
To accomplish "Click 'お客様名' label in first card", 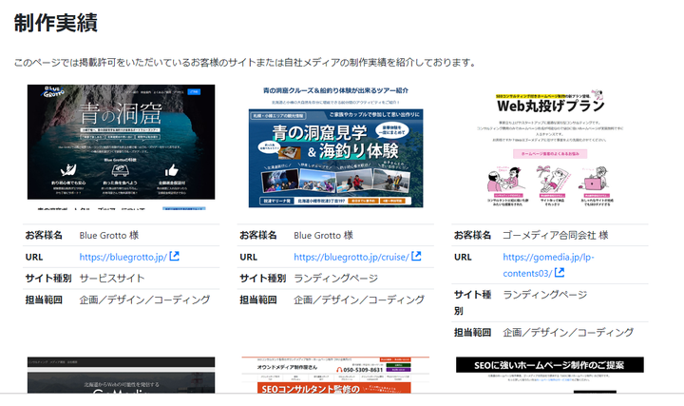I will coord(44,235).
